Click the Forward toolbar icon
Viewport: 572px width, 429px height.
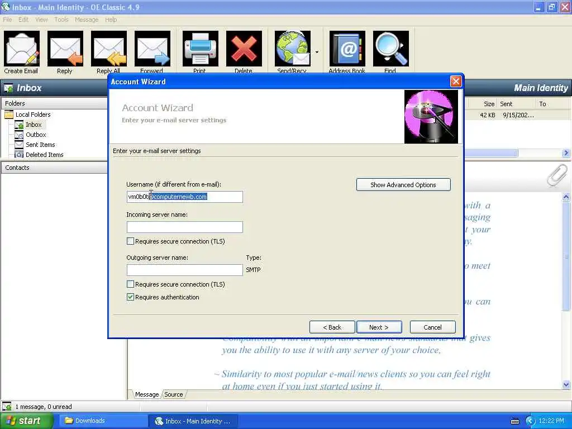(152, 49)
